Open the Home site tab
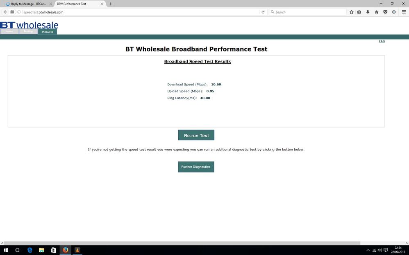The width and height of the screenshot is (409, 255). click(x=9, y=31)
